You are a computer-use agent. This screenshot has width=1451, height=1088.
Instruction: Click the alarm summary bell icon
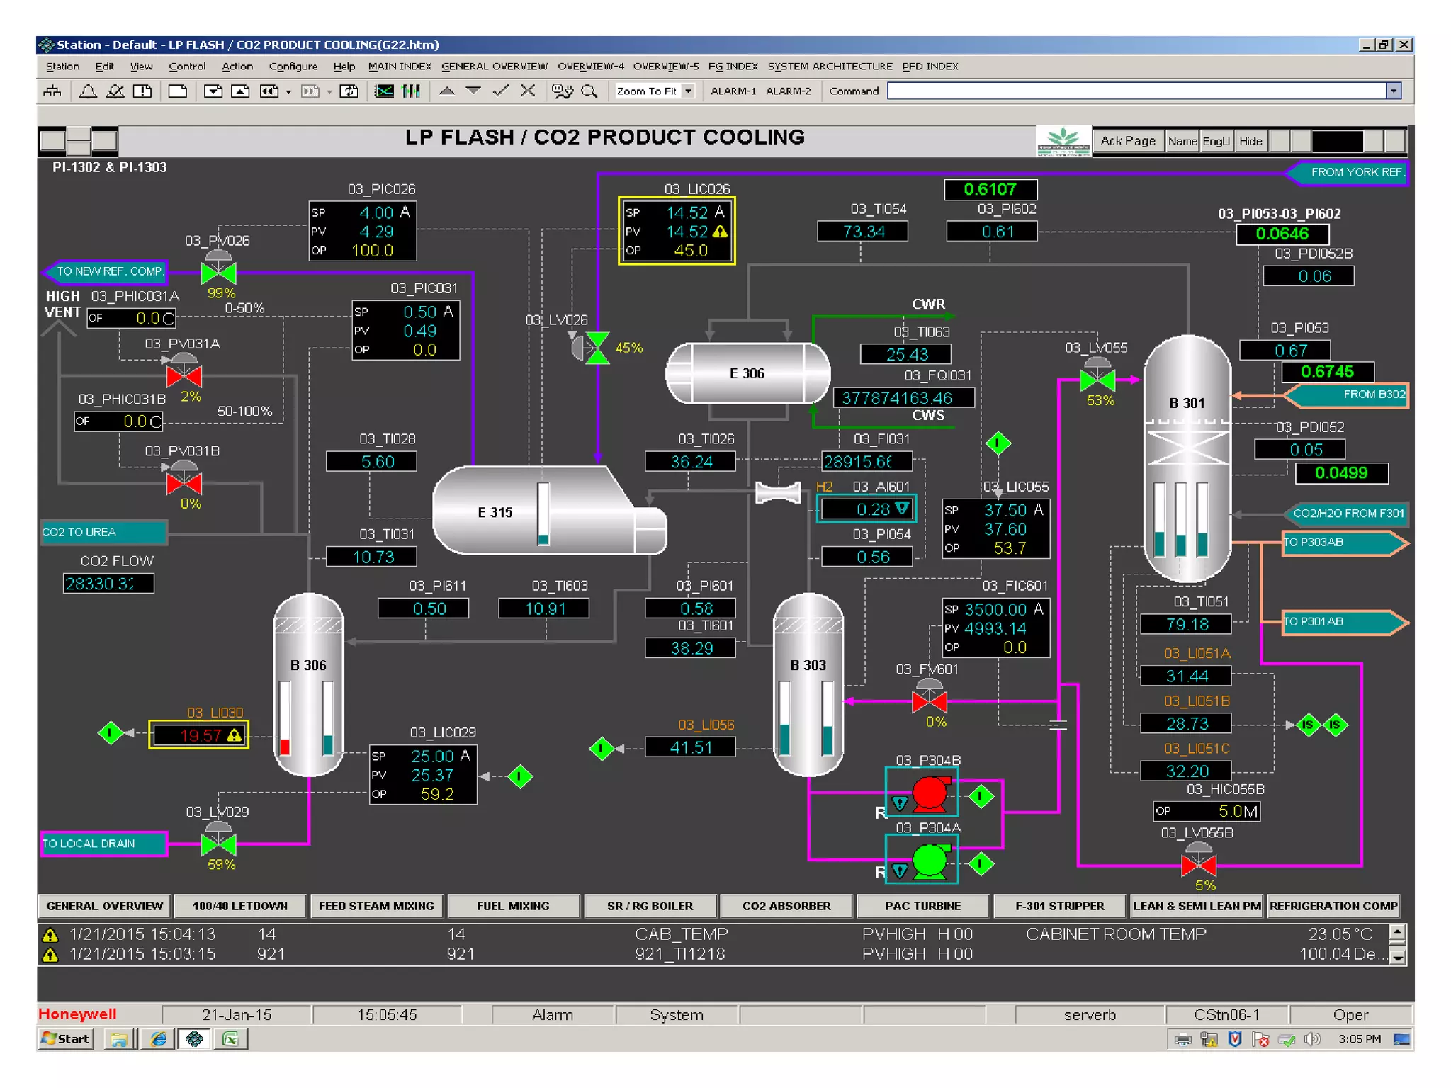pos(88,91)
